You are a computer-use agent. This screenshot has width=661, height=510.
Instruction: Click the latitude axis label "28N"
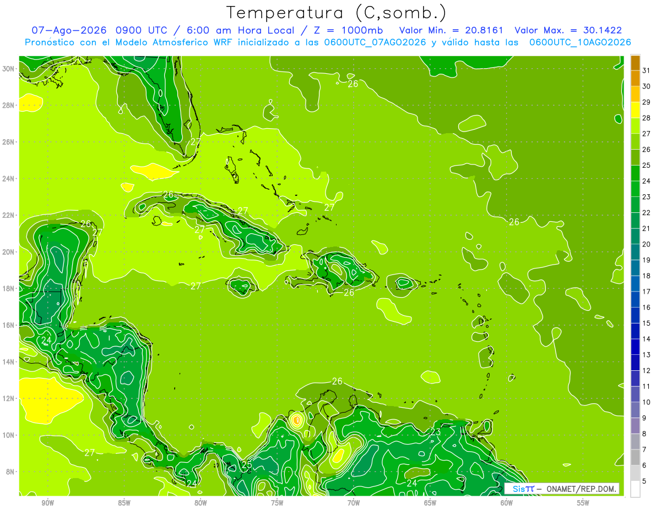coord(9,105)
